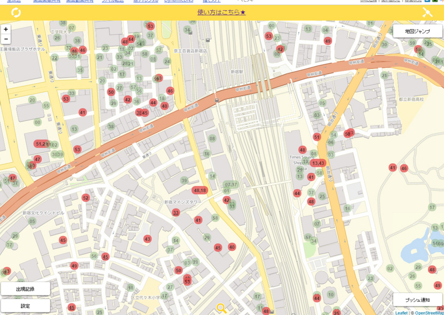444x315 pixels.
Task: Click the green 04 marker
Action: [x=325, y=30]
